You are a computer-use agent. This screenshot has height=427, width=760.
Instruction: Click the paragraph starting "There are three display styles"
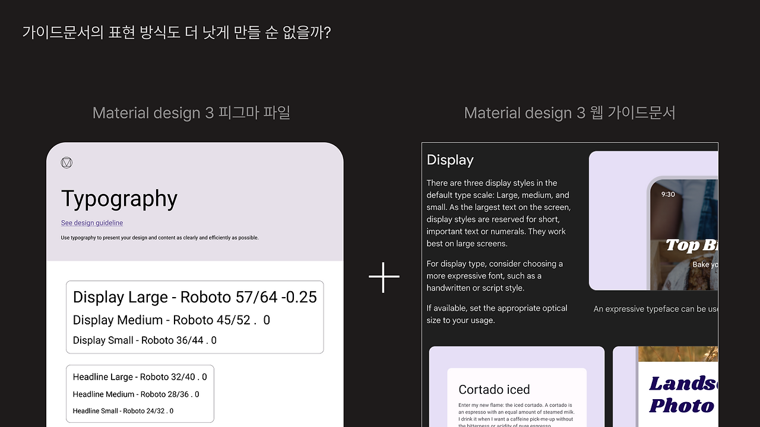tap(499, 213)
